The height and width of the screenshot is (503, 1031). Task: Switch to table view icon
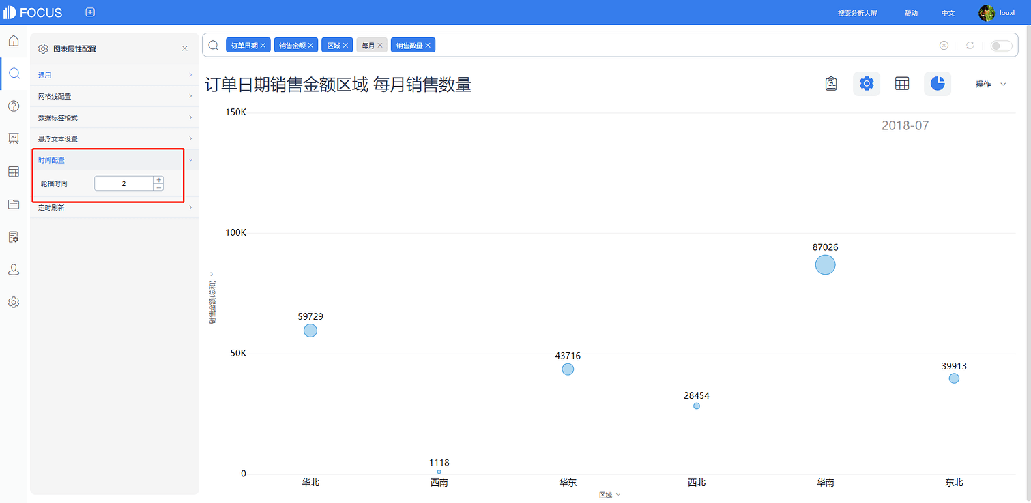pos(902,84)
